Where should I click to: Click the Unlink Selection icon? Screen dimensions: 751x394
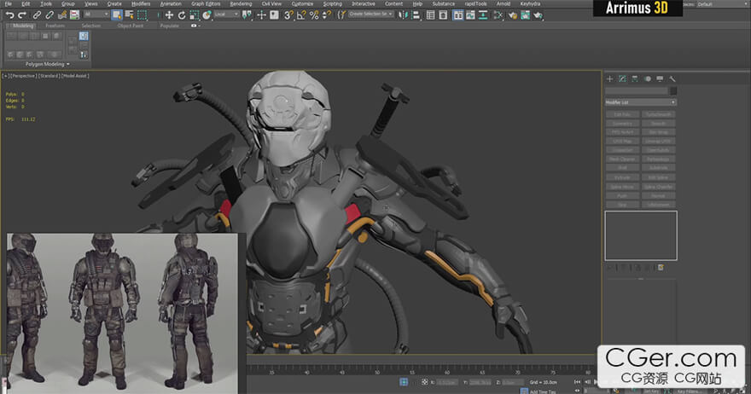click(x=49, y=15)
